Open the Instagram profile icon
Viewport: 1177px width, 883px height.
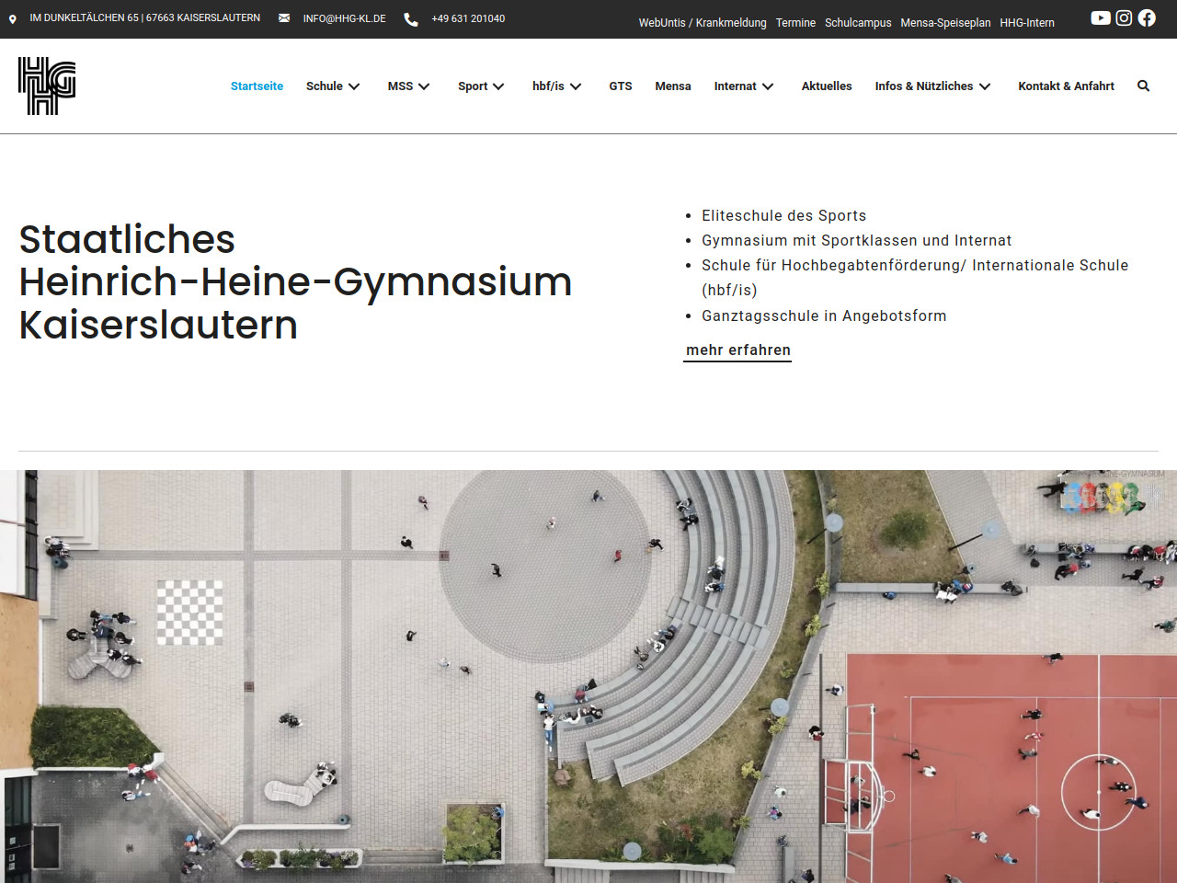(x=1124, y=18)
